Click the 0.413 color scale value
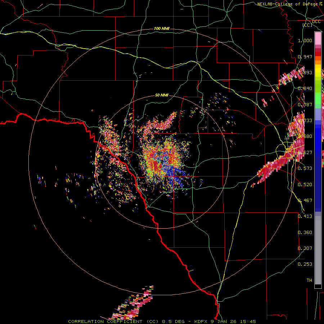 click(305, 216)
